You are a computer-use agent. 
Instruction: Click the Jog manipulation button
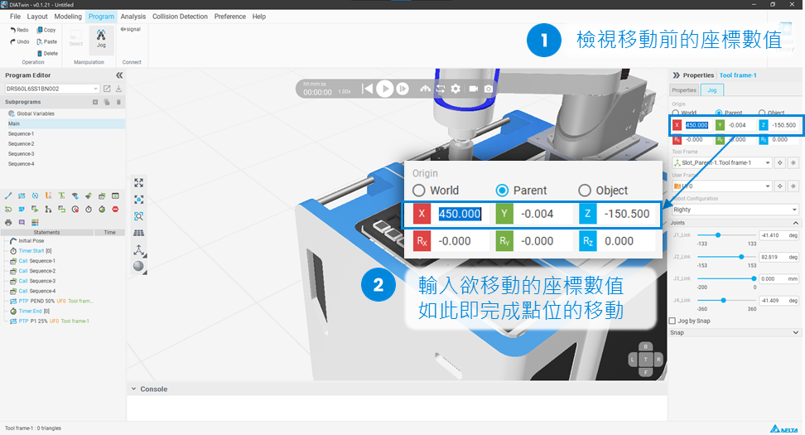[x=101, y=39]
